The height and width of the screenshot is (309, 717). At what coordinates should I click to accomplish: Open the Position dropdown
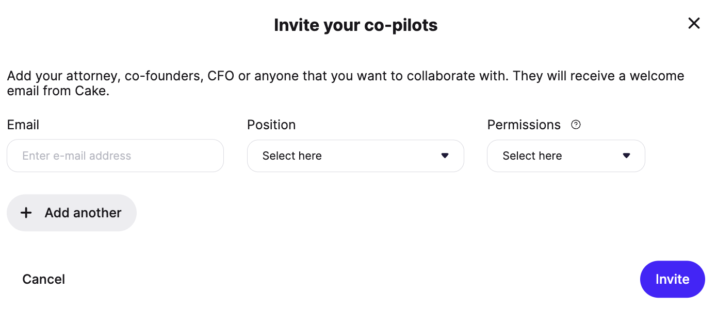355,156
